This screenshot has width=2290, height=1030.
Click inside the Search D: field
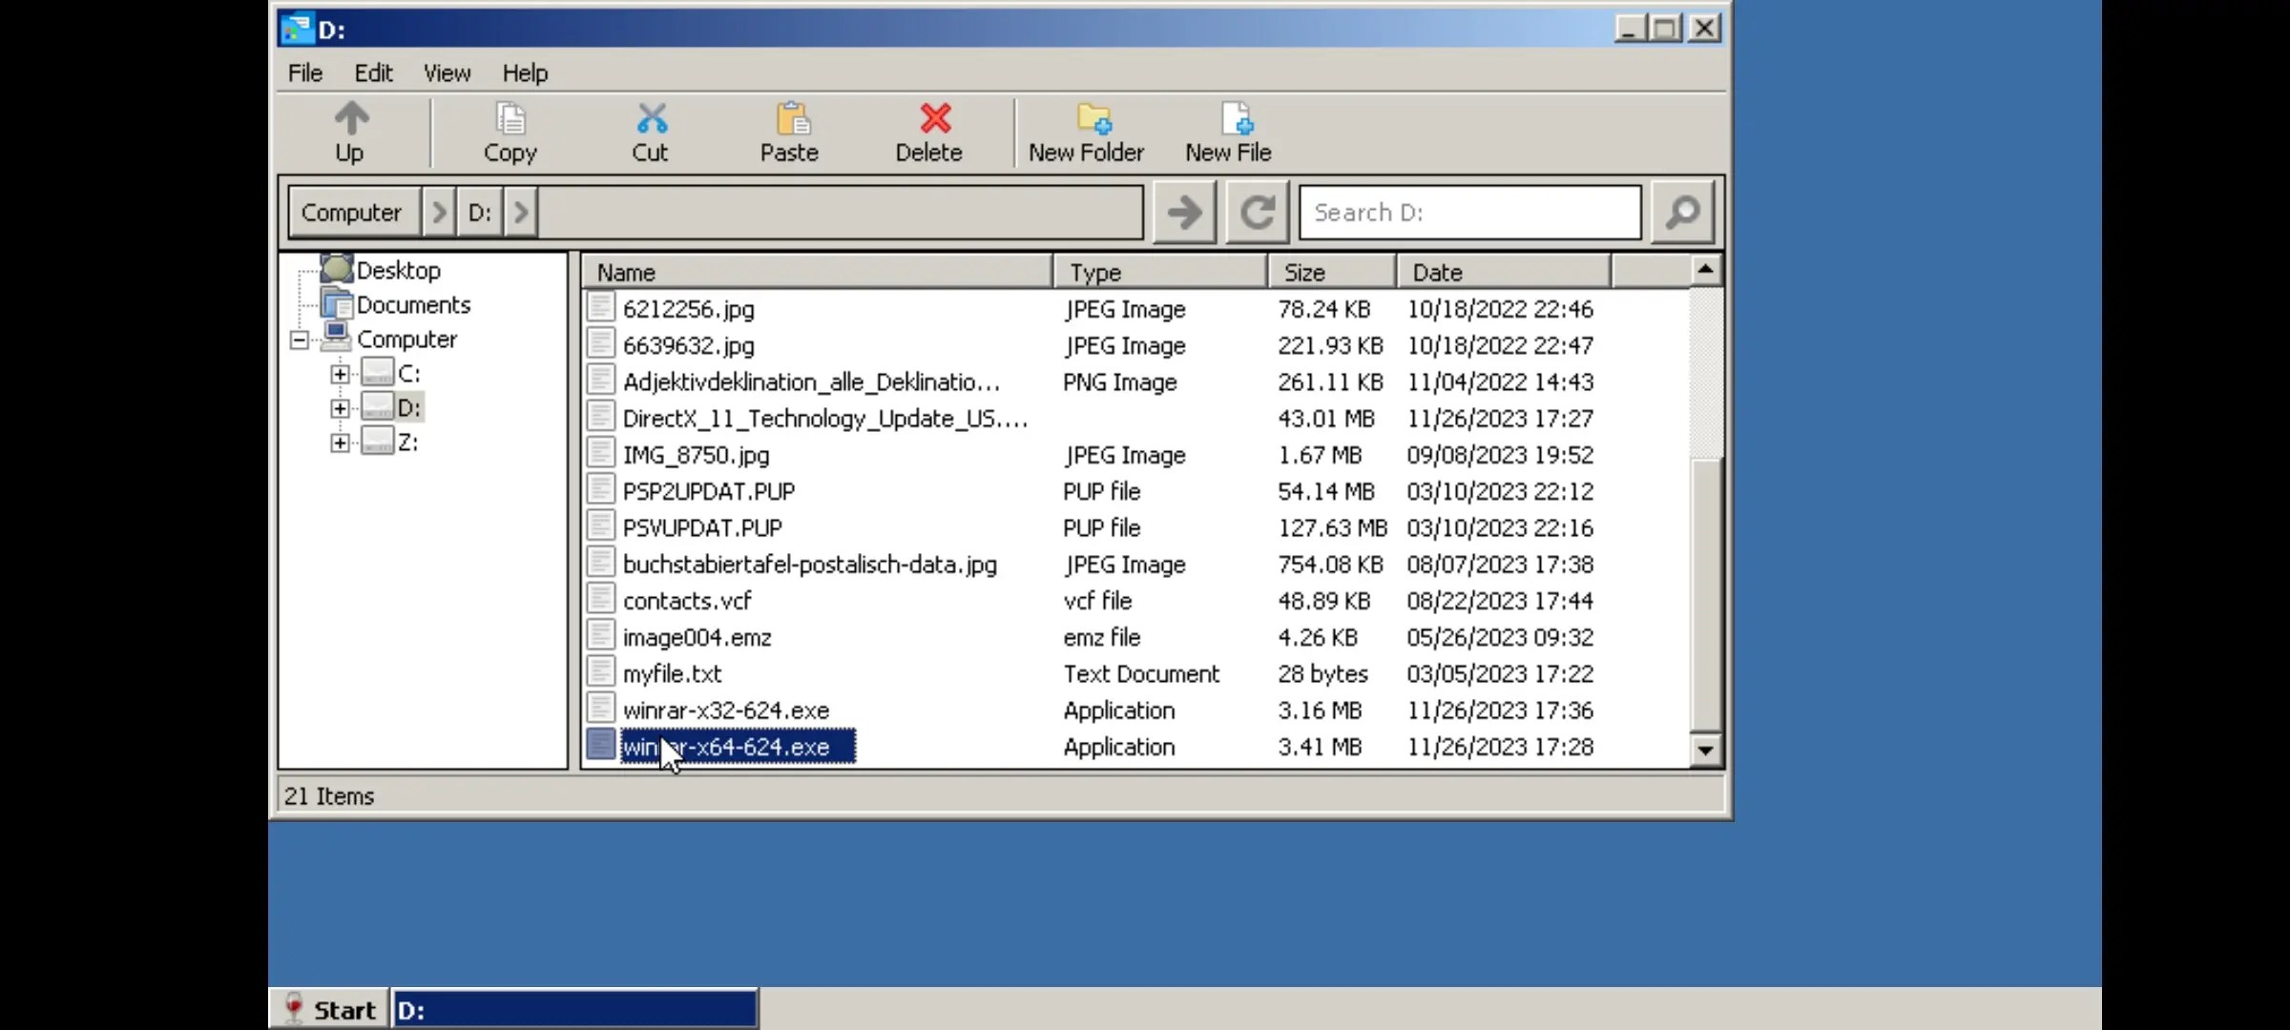coord(1469,212)
